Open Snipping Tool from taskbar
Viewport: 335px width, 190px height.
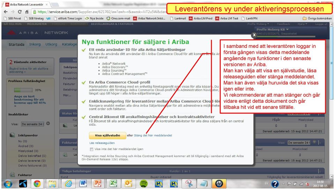(189, 184)
